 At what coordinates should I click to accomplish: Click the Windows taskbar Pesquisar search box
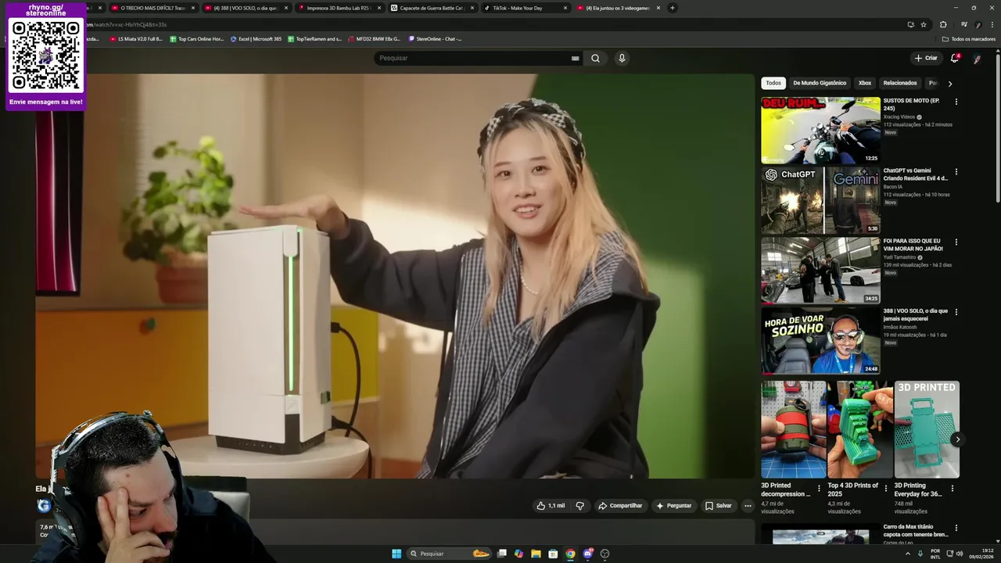pyautogui.click(x=450, y=554)
